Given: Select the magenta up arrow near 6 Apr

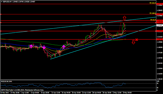Looking at the screenshot, I should click(x=31, y=46).
